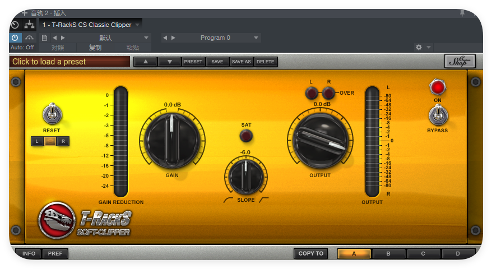Click the plus icon beside 音轨 2
The height and width of the screenshot is (269, 492).
point(25,13)
